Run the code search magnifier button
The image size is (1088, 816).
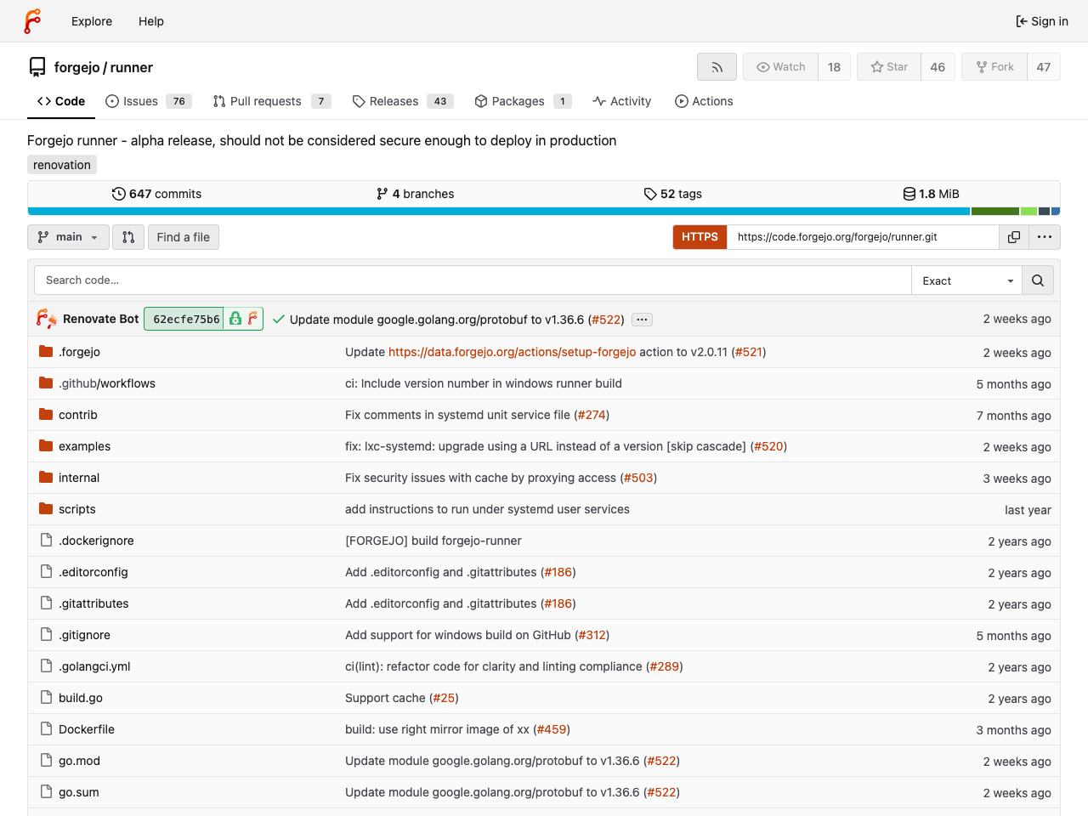pyautogui.click(x=1038, y=280)
